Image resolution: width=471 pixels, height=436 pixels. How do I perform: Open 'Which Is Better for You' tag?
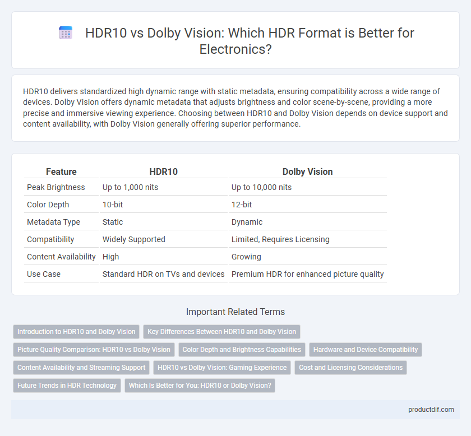(200, 386)
